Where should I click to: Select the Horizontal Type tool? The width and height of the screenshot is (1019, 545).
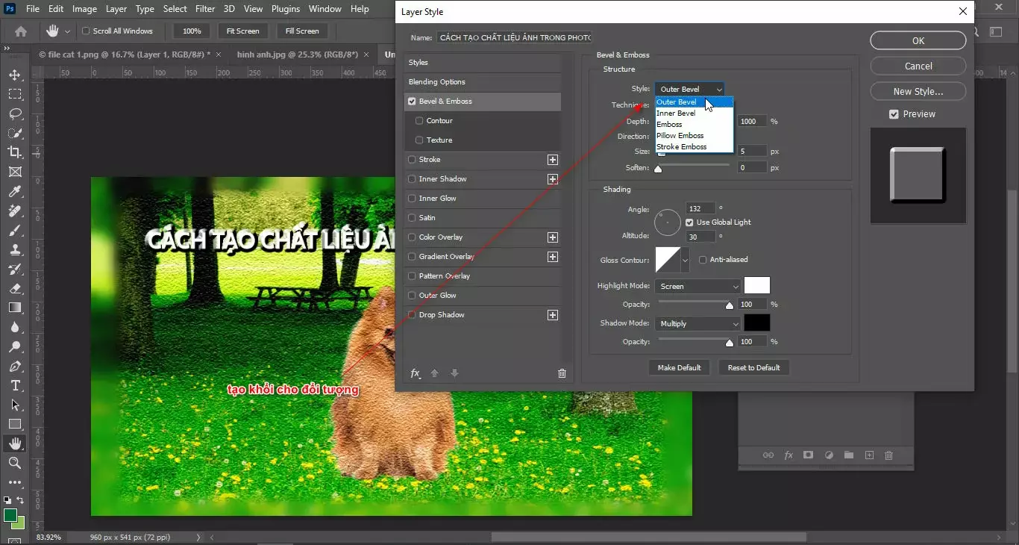pyautogui.click(x=15, y=386)
